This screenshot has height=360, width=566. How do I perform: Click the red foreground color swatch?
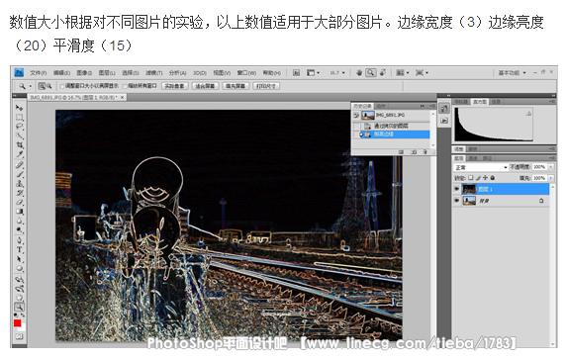click(x=18, y=322)
